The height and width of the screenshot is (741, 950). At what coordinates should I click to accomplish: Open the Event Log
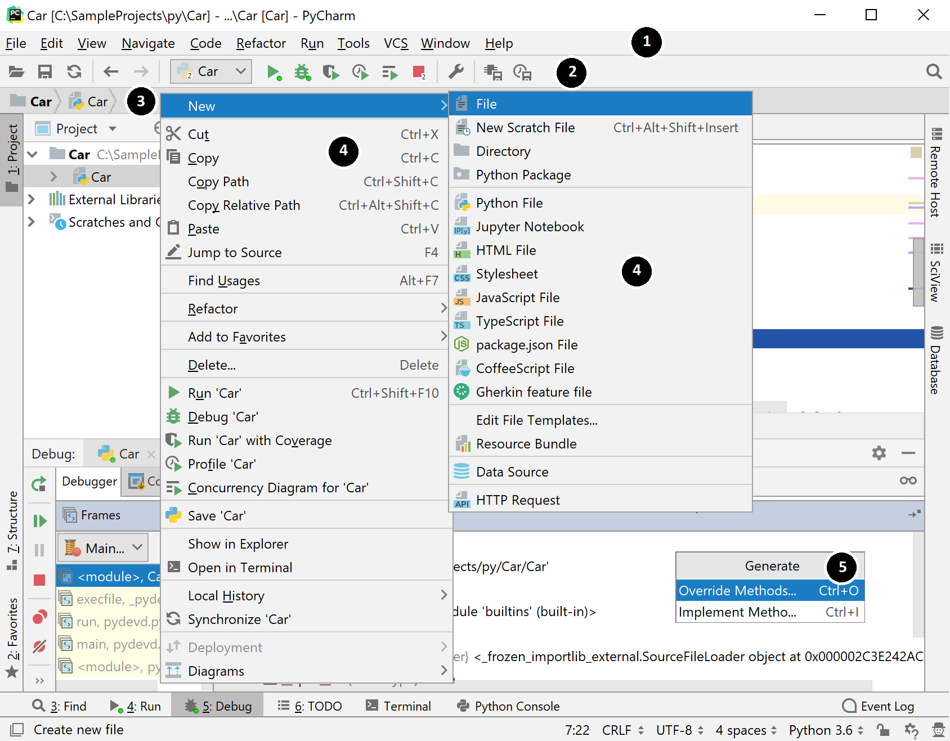click(x=878, y=706)
